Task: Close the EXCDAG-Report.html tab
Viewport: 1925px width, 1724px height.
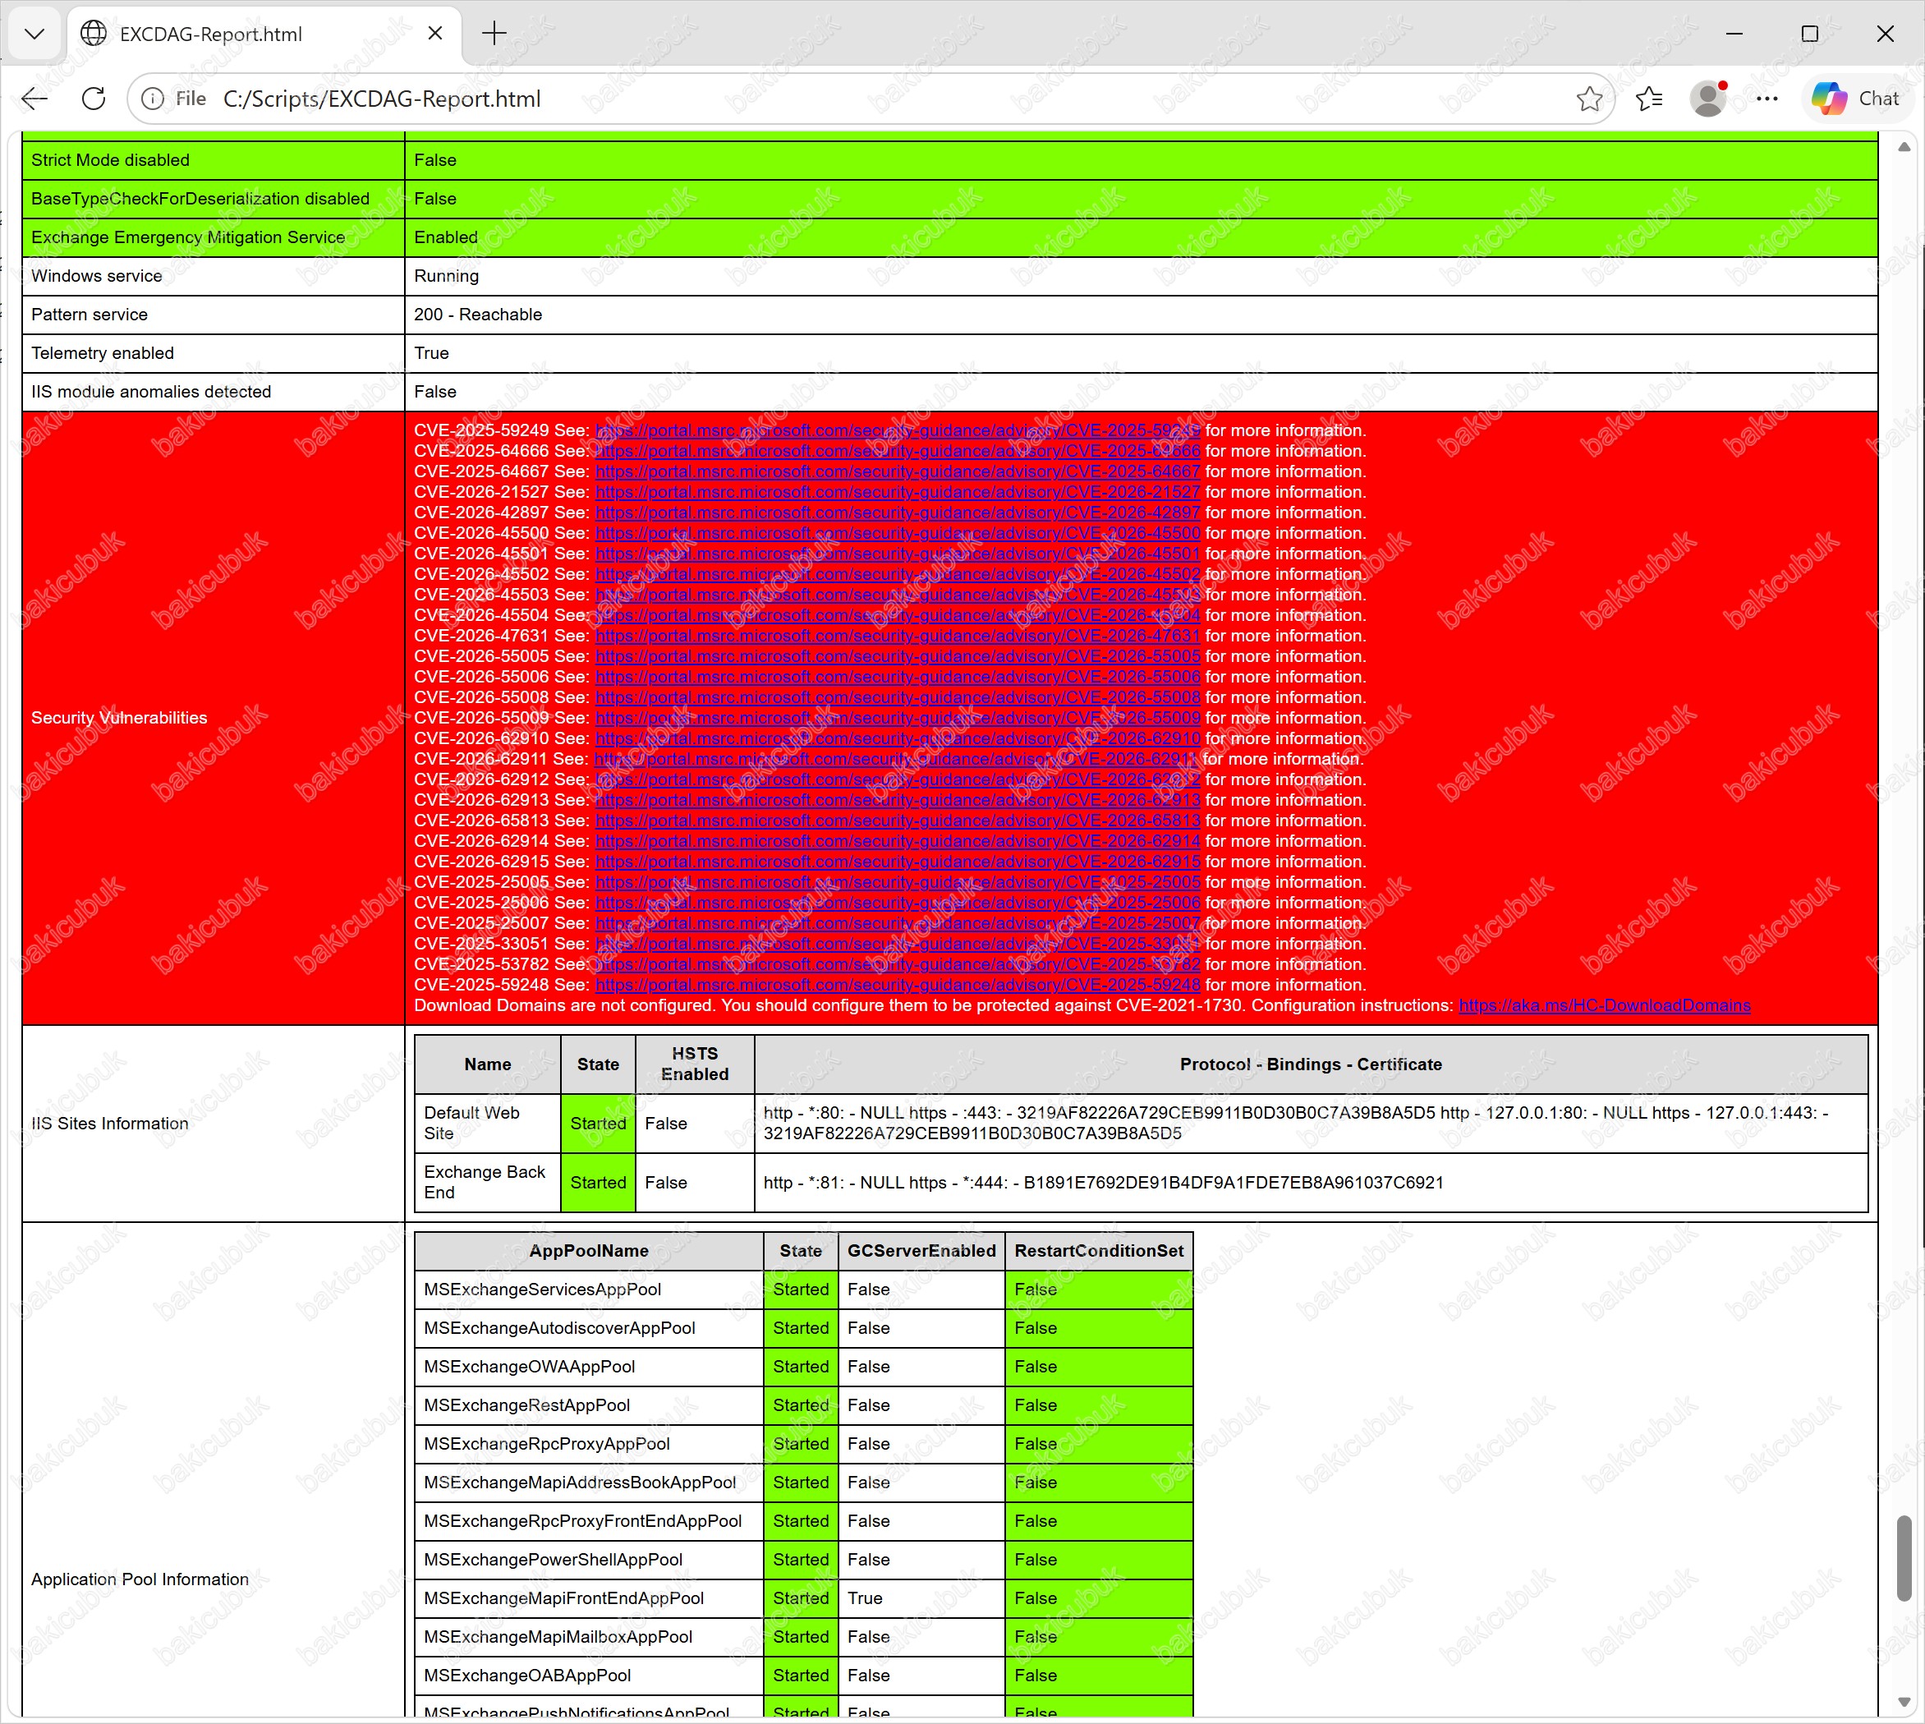Action: 434,34
